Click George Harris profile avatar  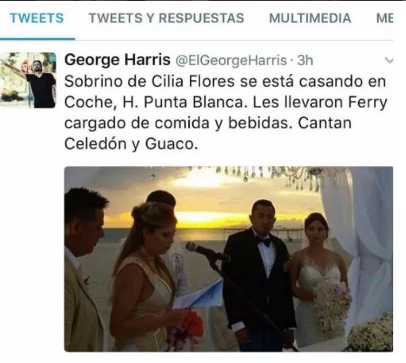[x=28, y=80]
